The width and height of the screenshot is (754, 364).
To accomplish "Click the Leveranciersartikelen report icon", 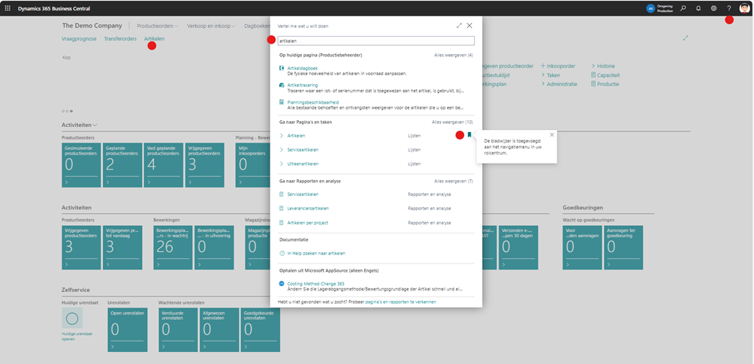I will tap(282, 208).
